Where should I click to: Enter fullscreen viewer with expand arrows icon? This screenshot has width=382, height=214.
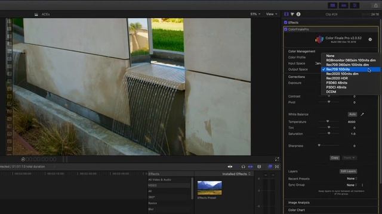[277, 159]
